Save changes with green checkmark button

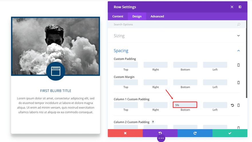230,133
